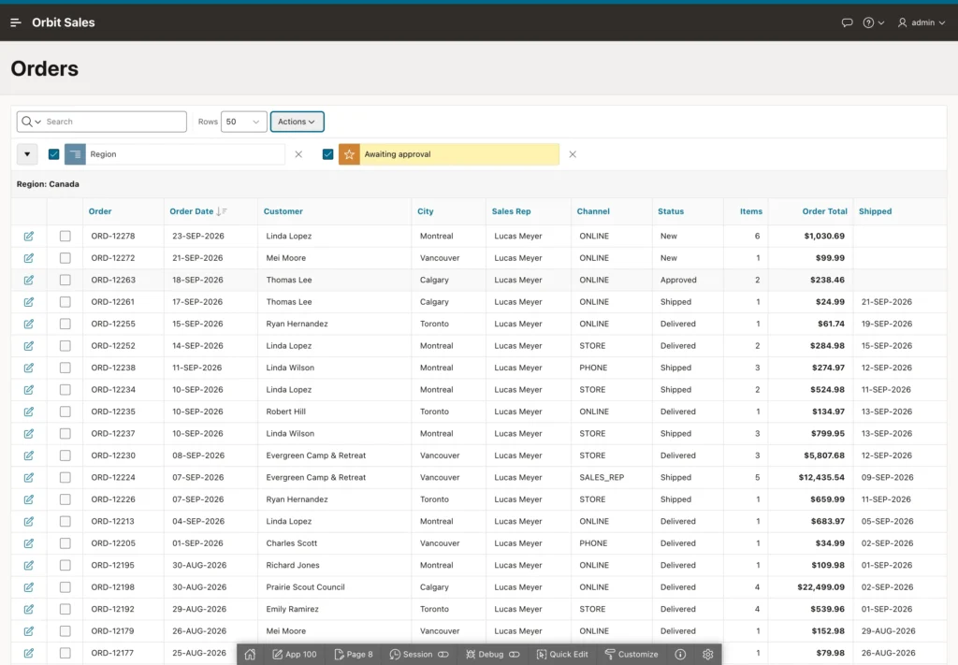Open the admin user menu
Screen dimensions: 958x665
click(922, 22)
